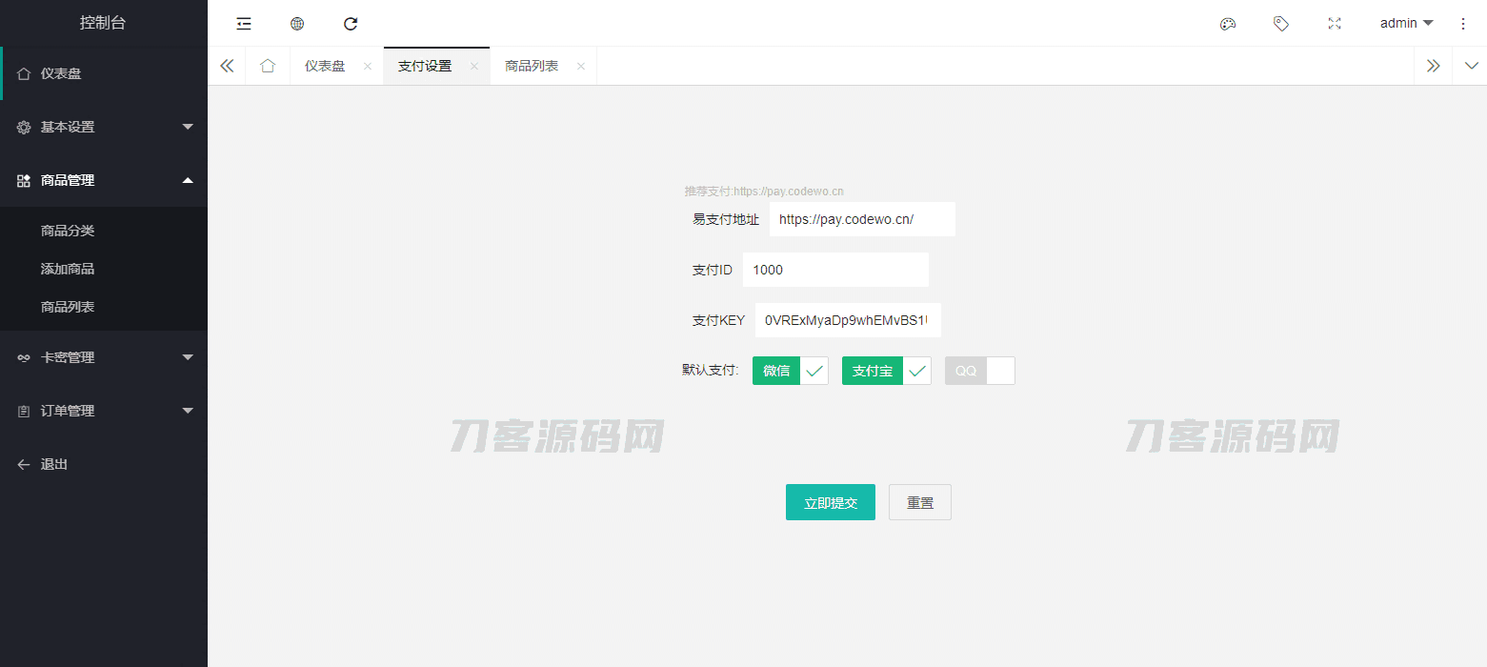This screenshot has height=667, width=1487.
Task: Toggle 微信 default payment checkbox
Action: point(791,371)
